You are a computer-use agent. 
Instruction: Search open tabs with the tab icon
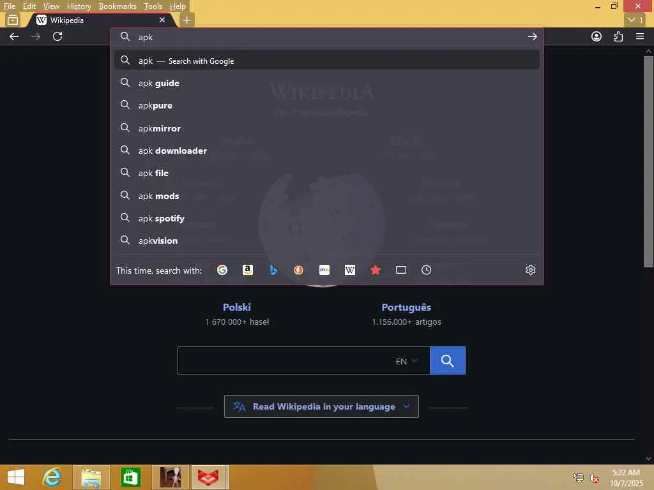point(401,271)
